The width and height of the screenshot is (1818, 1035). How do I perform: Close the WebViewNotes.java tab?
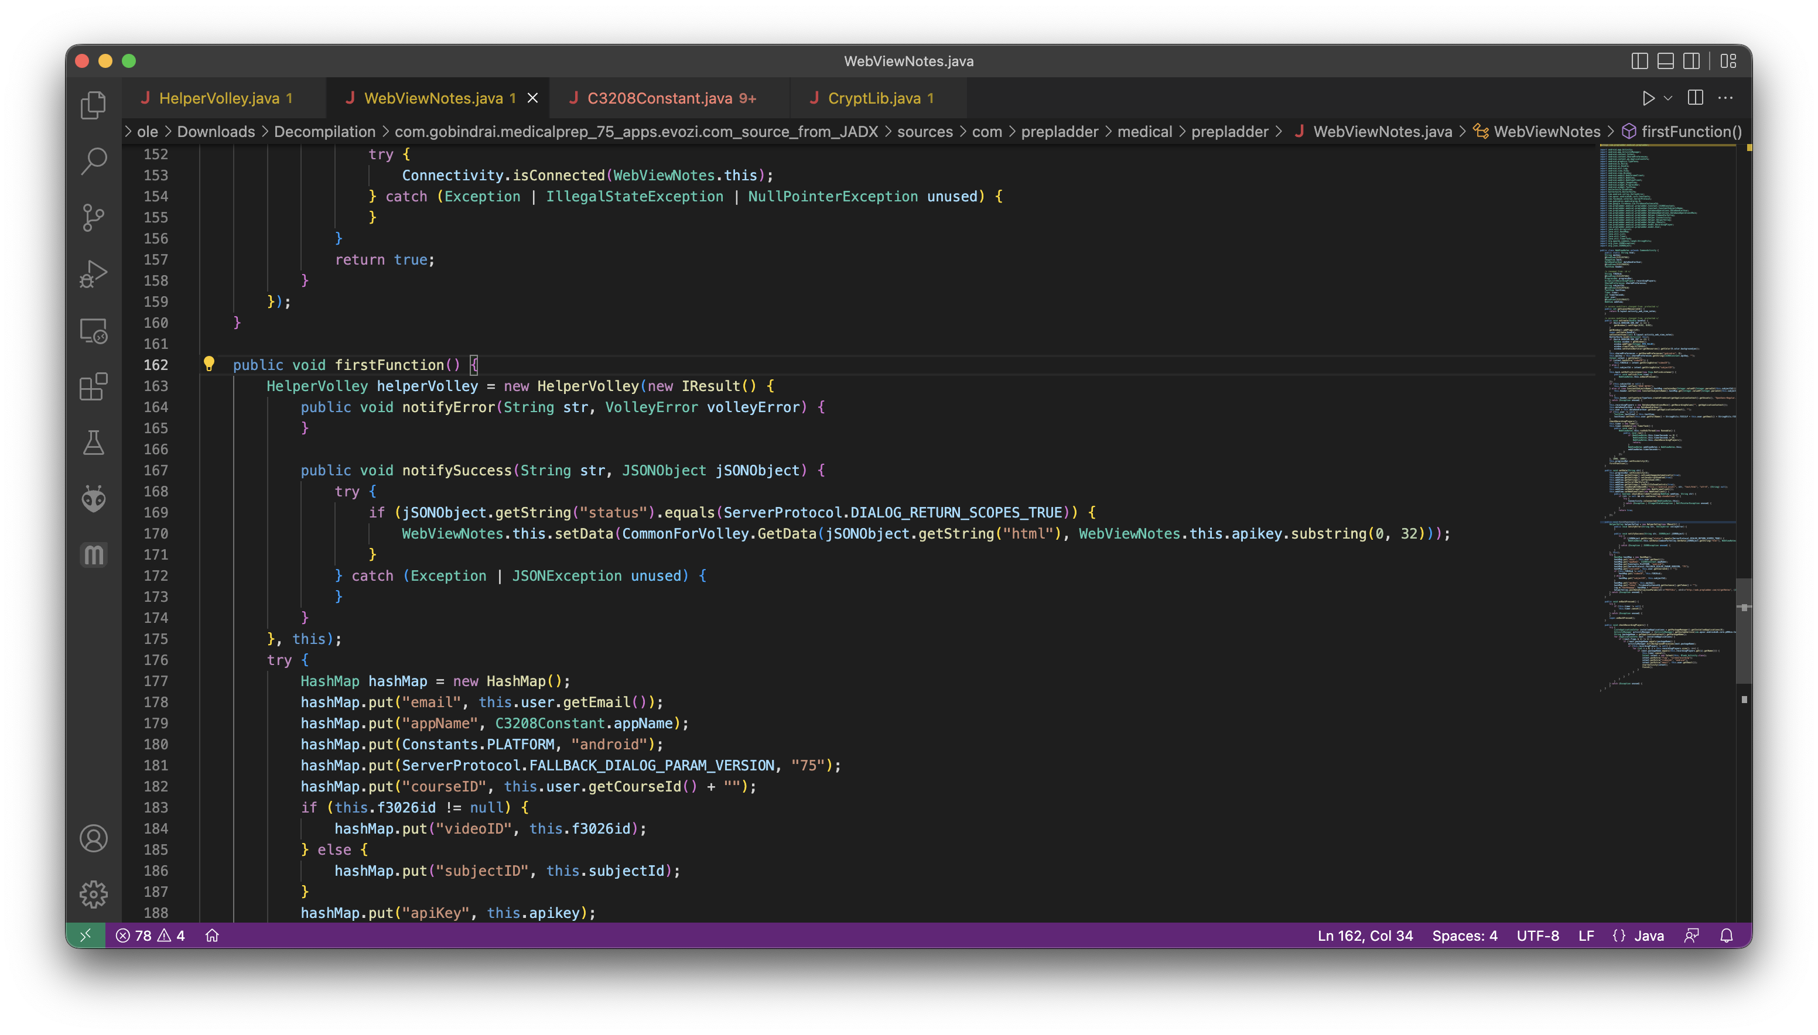click(x=532, y=98)
